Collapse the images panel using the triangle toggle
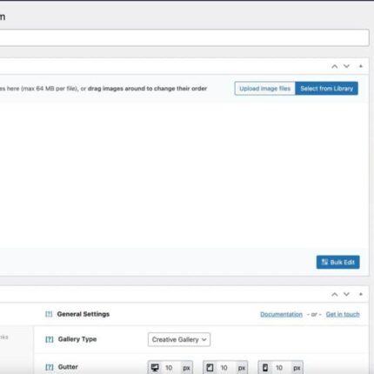This screenshot has height=374, width=374. click(x=361, y=66)
